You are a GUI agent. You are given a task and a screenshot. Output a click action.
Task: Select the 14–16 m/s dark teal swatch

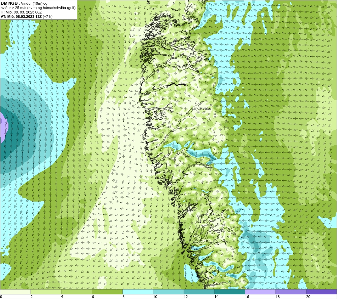pos(229,292)
